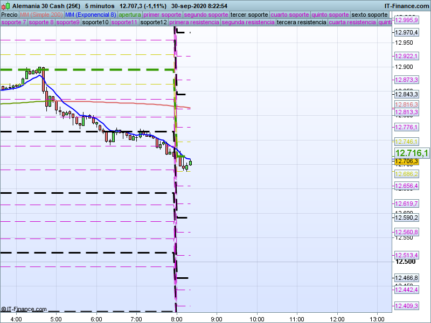This screenshot has height=323, width=431.
Task: Click the cuarta resistencia legend label
Action: click(x=352, y=23)
